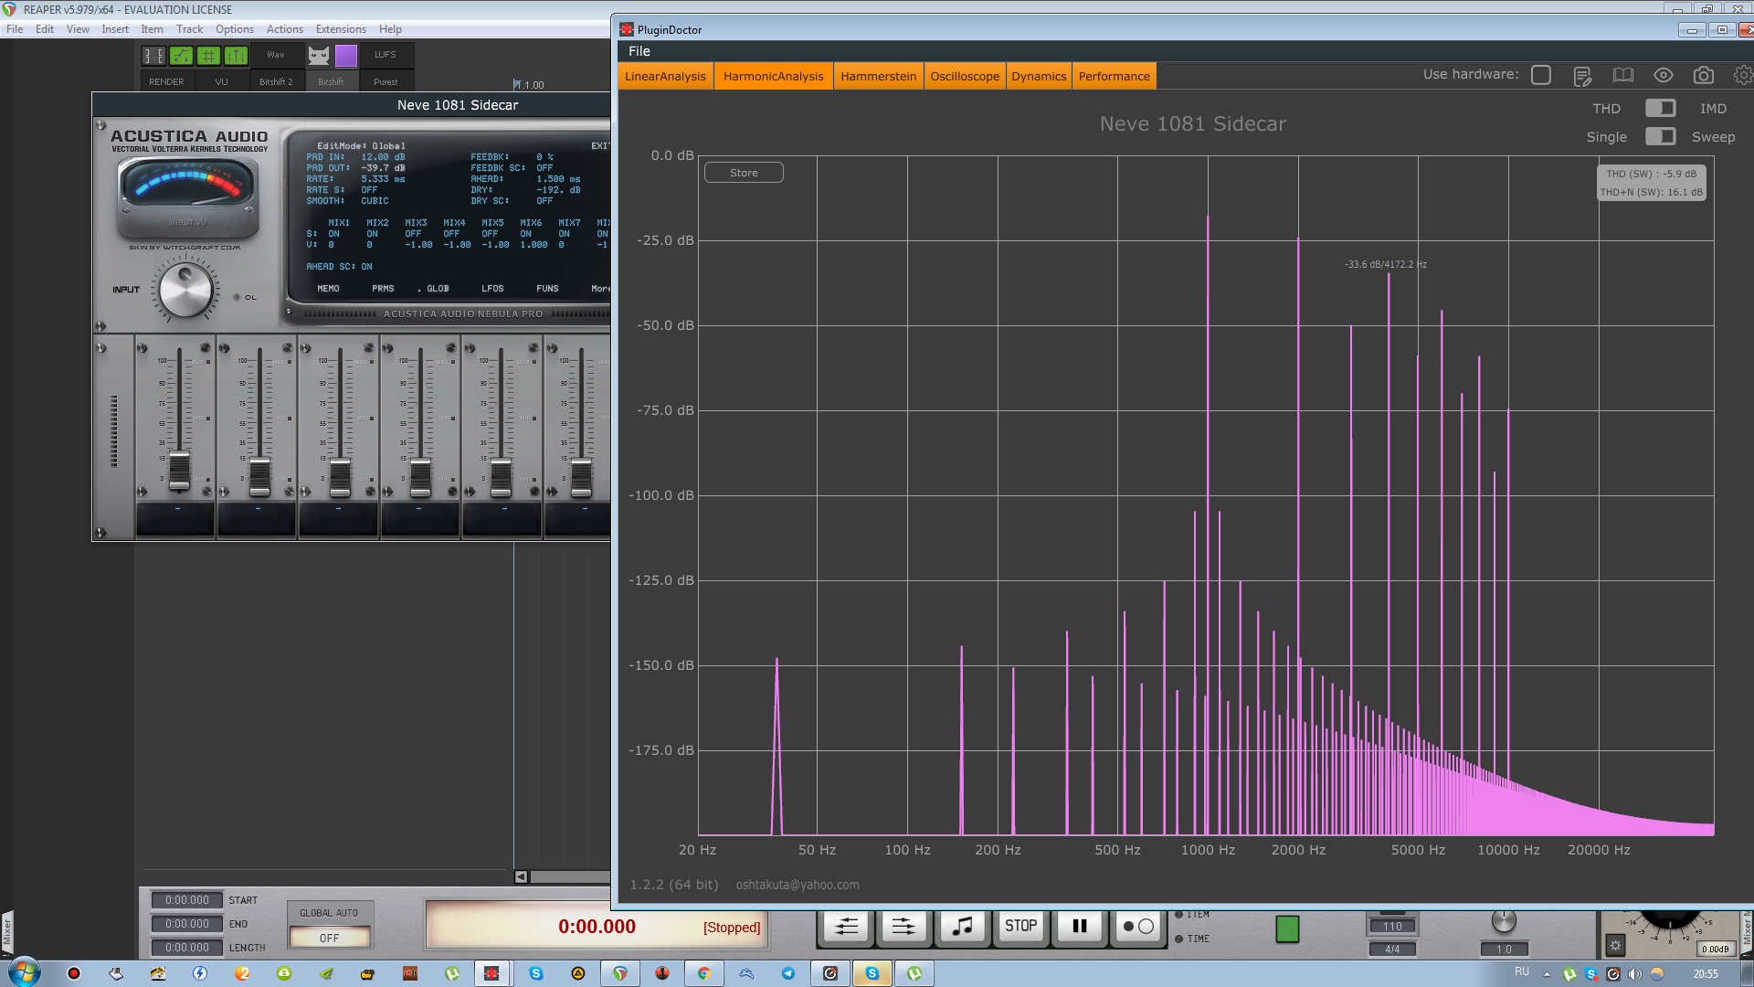Open Windows Start button
Image resolution: width=1754 pixels, height=987 pixels.
[x=24, y=972]
